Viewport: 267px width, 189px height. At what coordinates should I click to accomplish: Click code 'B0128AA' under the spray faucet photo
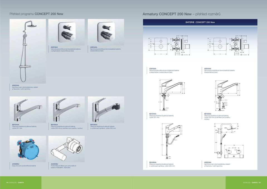tap(94, 125)
